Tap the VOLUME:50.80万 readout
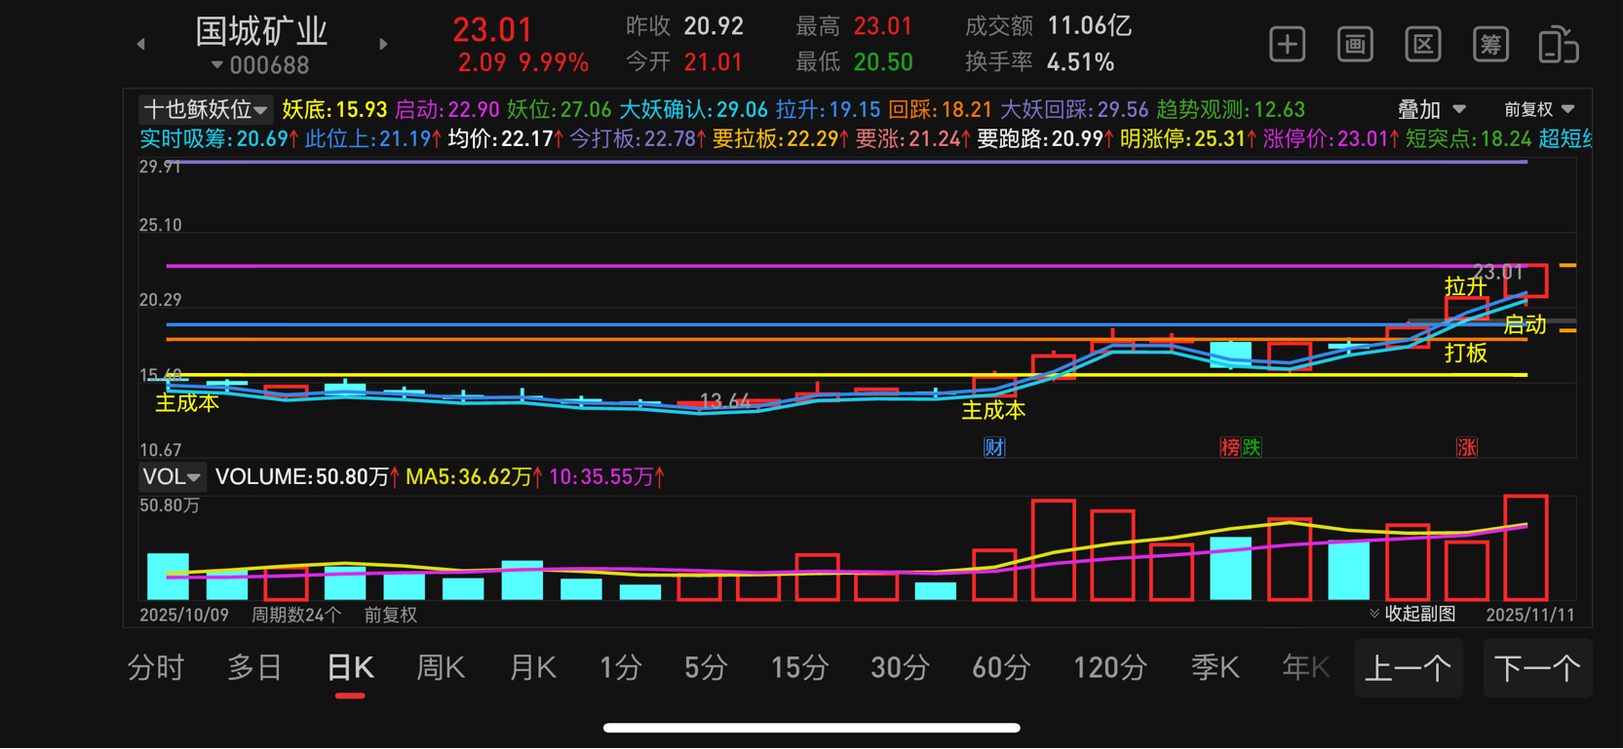The width and height of the screenshot is (1623, 749). [x=307, y=477]
